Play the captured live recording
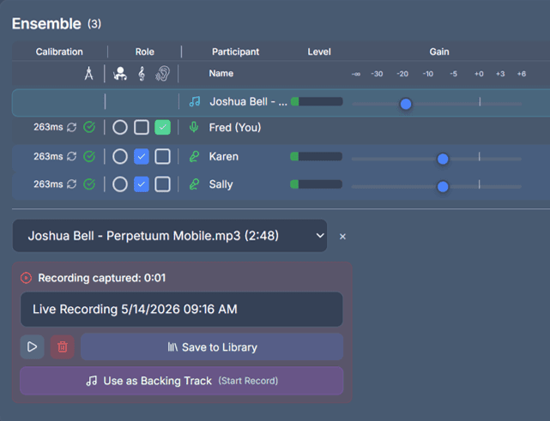The height and width of the screenshot is (421, 550). (33, 346)
